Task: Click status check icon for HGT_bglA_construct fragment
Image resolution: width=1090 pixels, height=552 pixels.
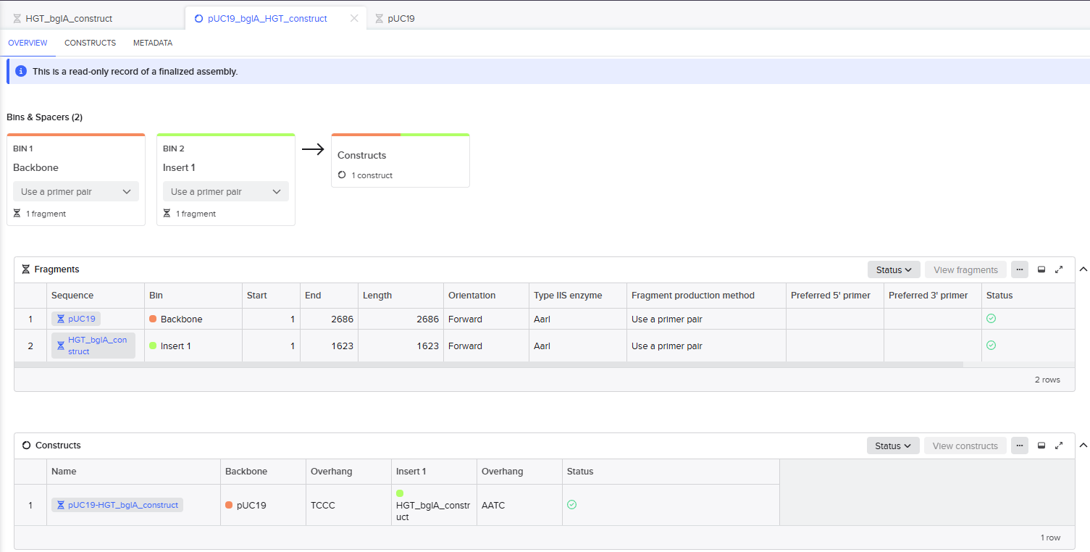Action: tap(991, 345)
